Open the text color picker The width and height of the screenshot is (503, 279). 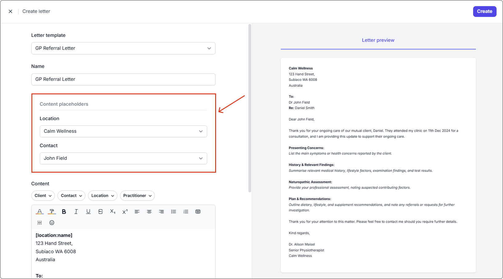tap(39, 212)
